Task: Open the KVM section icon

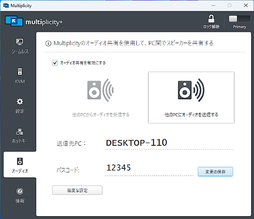Action: [19, 72]
